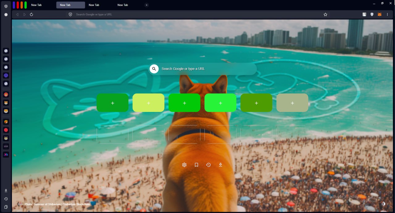
Task: Toggle the contrast icon at bottom right
Action: (x=384, y=204)
